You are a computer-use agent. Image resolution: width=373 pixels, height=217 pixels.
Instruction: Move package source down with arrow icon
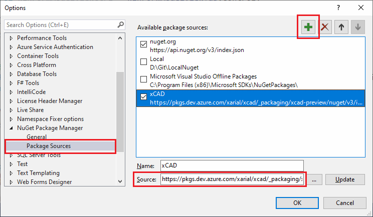click(358, 27)
